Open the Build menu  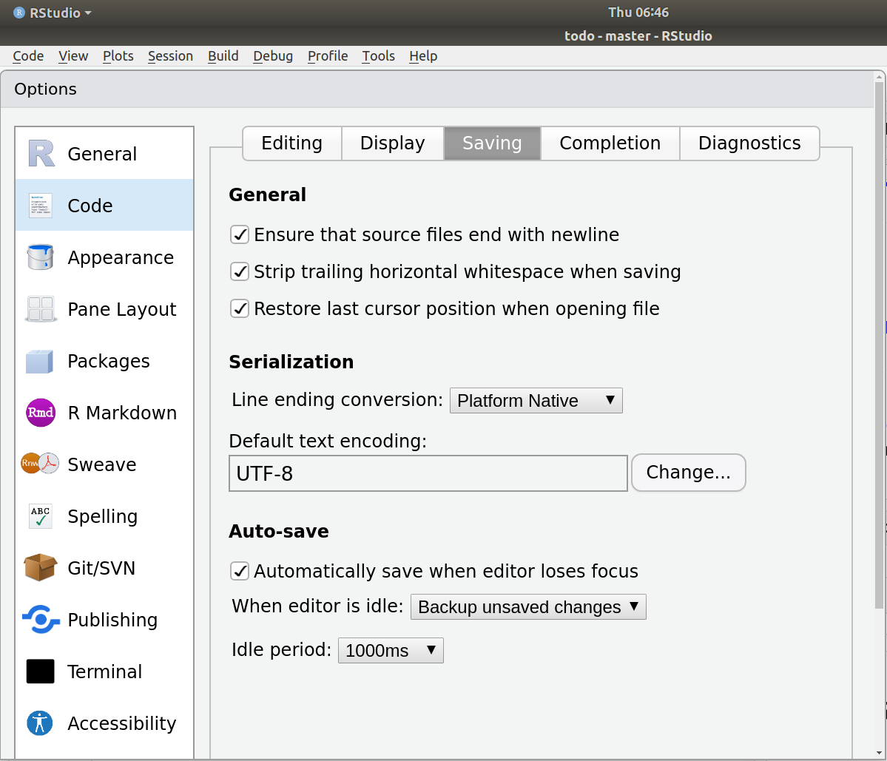223,56
